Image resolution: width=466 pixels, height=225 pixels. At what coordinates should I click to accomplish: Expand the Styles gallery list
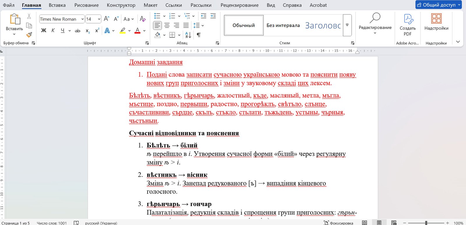(347, 25)
